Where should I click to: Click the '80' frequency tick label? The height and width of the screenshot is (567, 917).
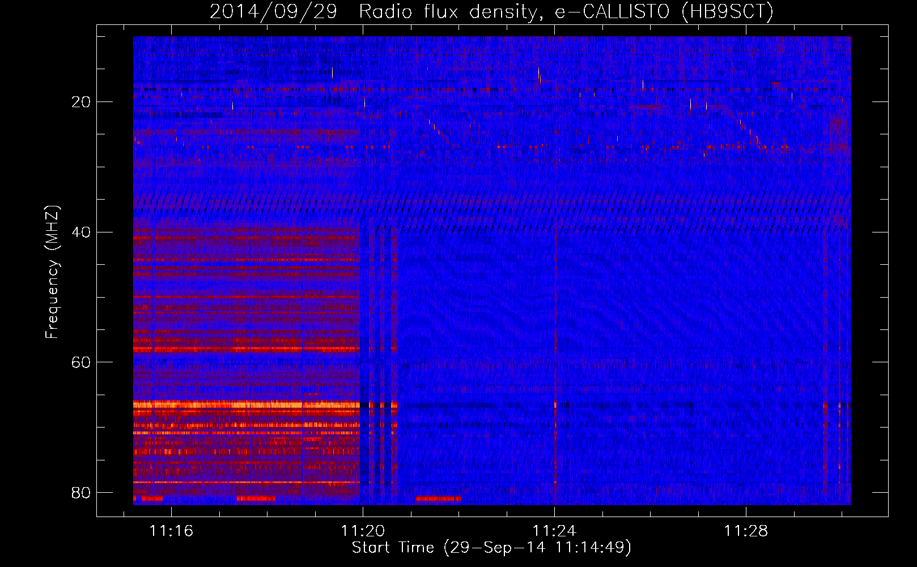81,493
